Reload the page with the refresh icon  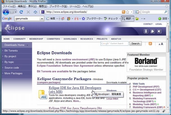[x=21, y=12]
